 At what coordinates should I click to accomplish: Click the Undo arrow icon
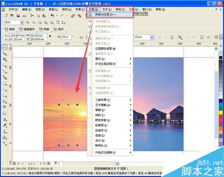pyautogui.click(x=52, y=15)
